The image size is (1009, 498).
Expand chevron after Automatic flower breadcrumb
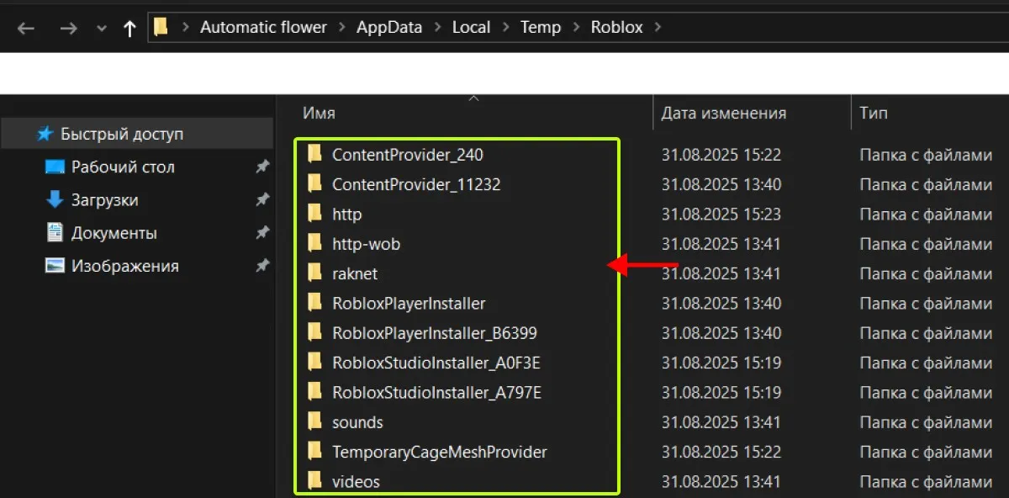tap(341, 28)
